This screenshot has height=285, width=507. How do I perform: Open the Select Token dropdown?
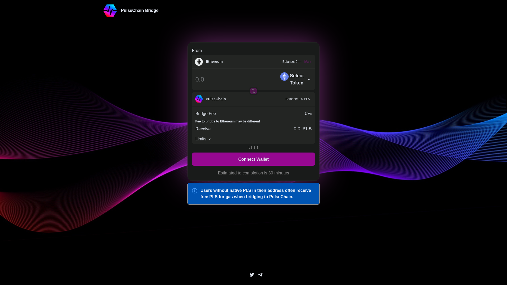click(x=295, y=79)
